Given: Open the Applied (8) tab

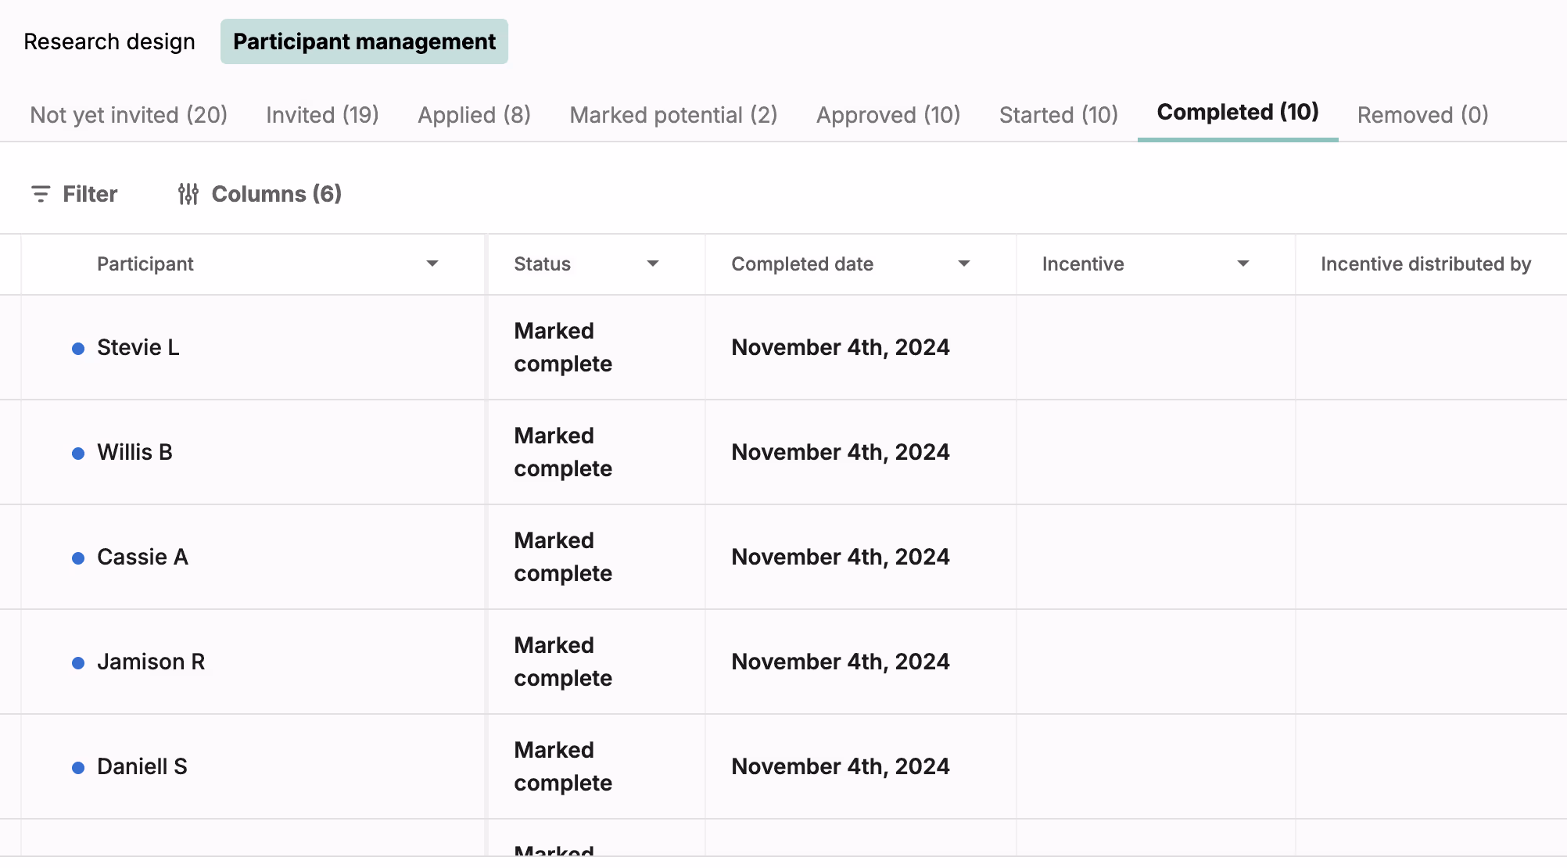Looking at the screenshot, I should [x=474, y=115].
